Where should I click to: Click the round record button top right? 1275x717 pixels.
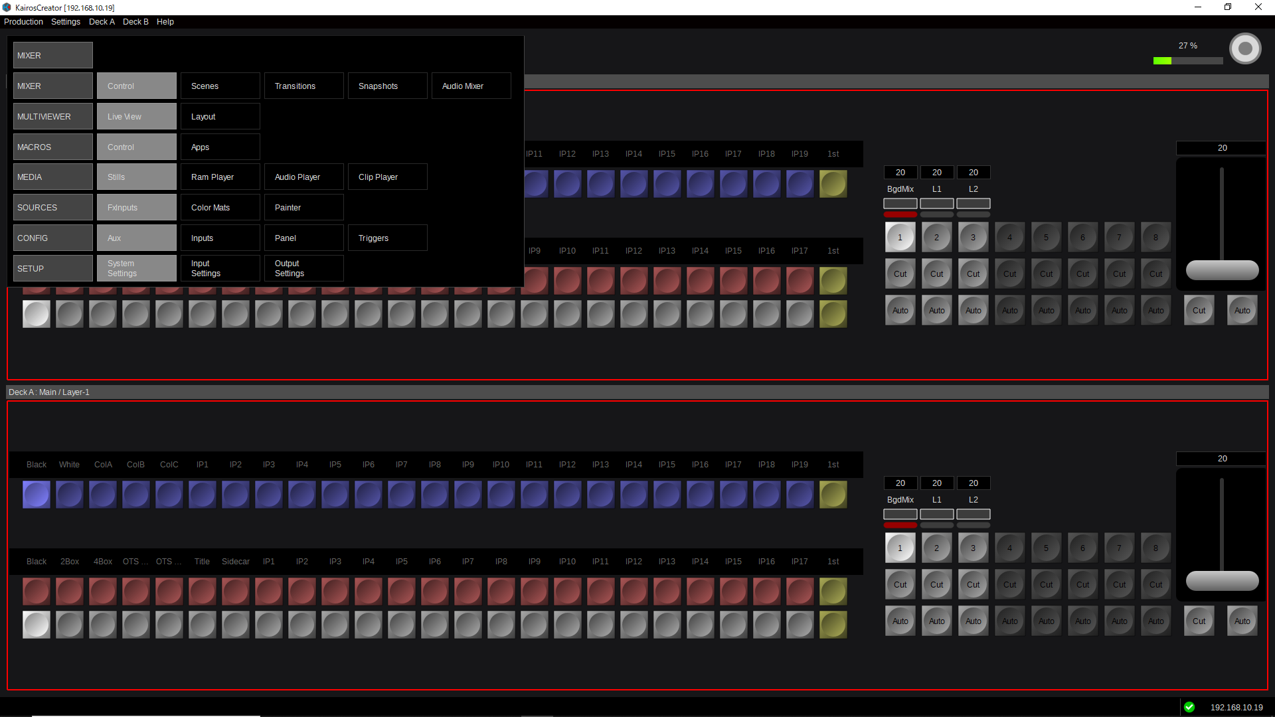pyautogui.click(x=1245, y=48)
